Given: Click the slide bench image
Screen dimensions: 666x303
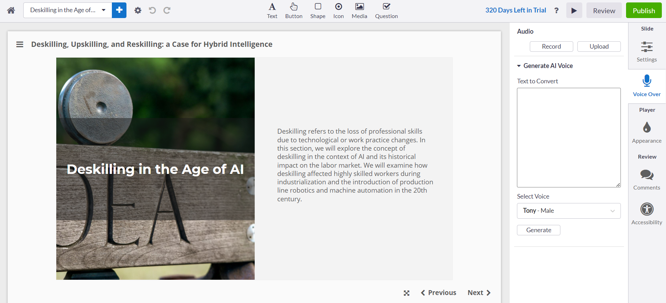Looking at the screenshot, I should (155, 169).
